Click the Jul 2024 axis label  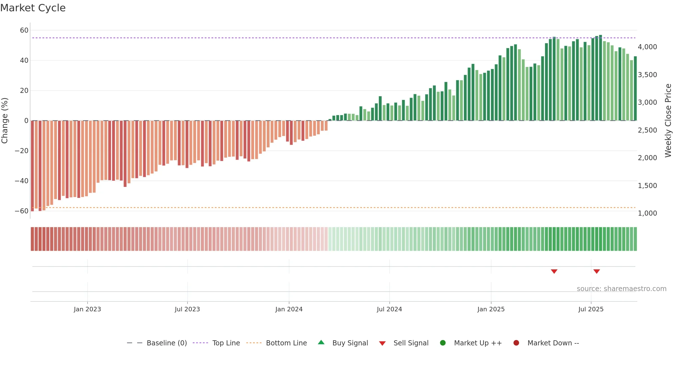click(390, 309)
